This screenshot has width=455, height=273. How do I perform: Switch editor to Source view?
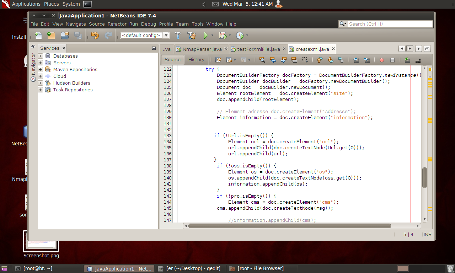[x=173, y=60]
